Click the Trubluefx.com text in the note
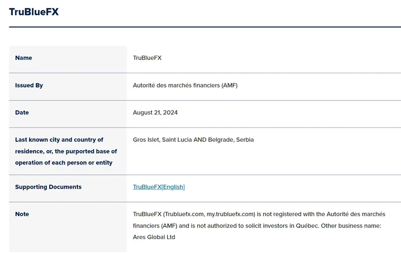 [184, 214]
